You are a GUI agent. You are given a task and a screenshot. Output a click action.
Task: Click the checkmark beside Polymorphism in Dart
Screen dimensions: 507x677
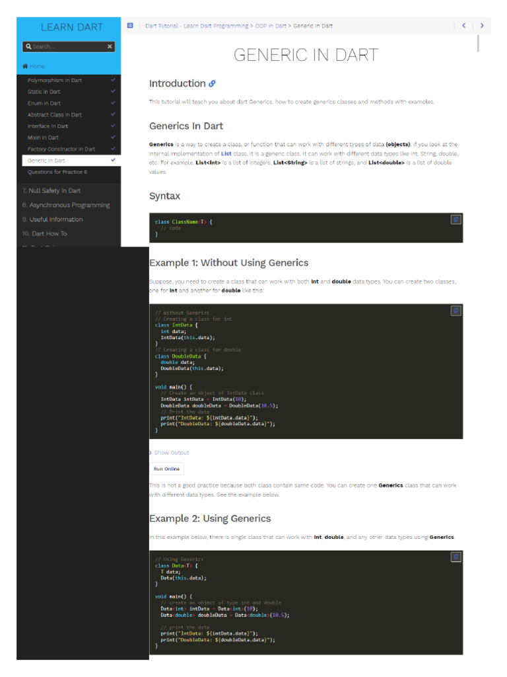tap(113, 80)
